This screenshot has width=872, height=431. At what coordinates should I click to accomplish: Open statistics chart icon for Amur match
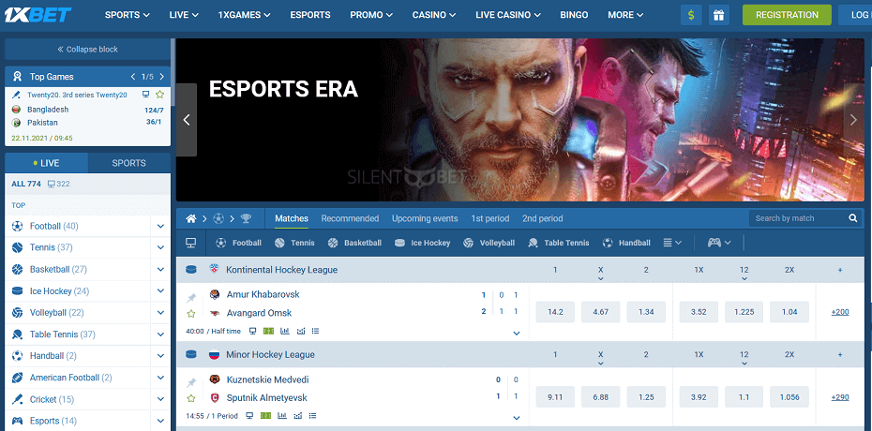285,331
